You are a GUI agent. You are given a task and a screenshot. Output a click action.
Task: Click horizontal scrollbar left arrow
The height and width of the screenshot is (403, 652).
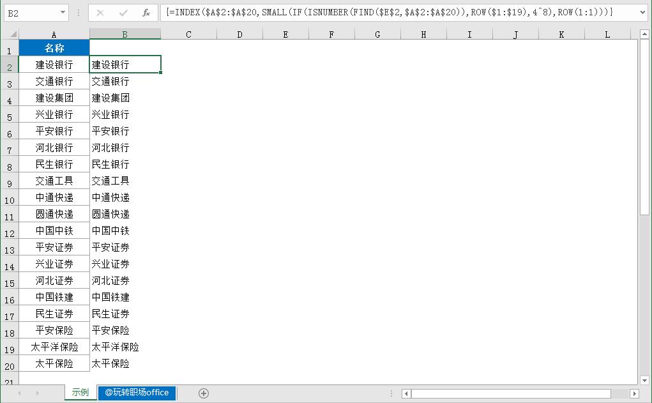(x=406, y=393)
